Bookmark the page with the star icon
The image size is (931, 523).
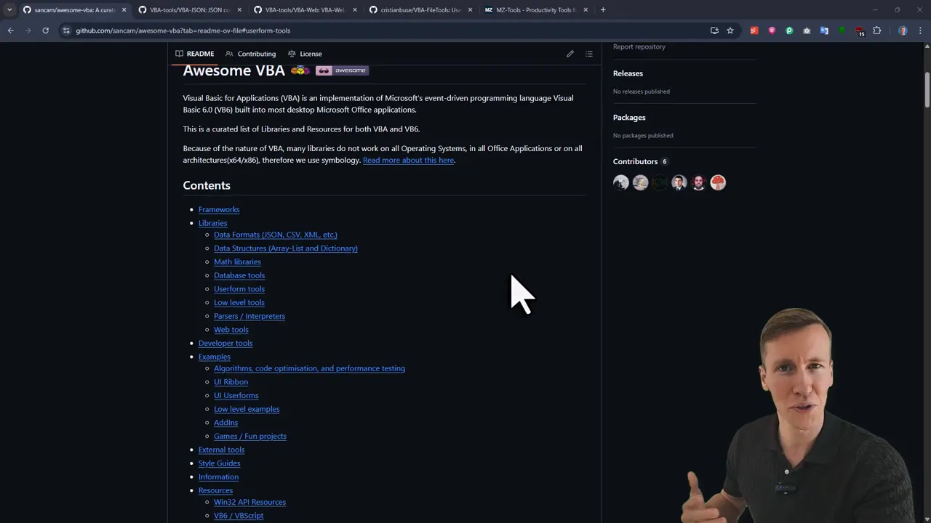coord(730,31)
